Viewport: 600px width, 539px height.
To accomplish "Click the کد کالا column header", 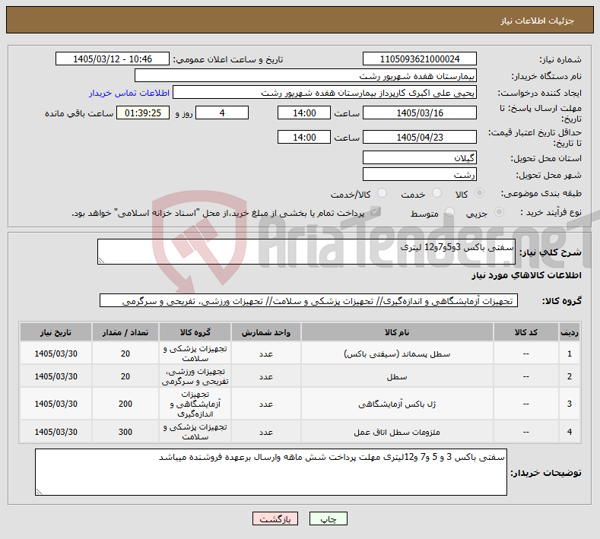I will tap(525, 332).
